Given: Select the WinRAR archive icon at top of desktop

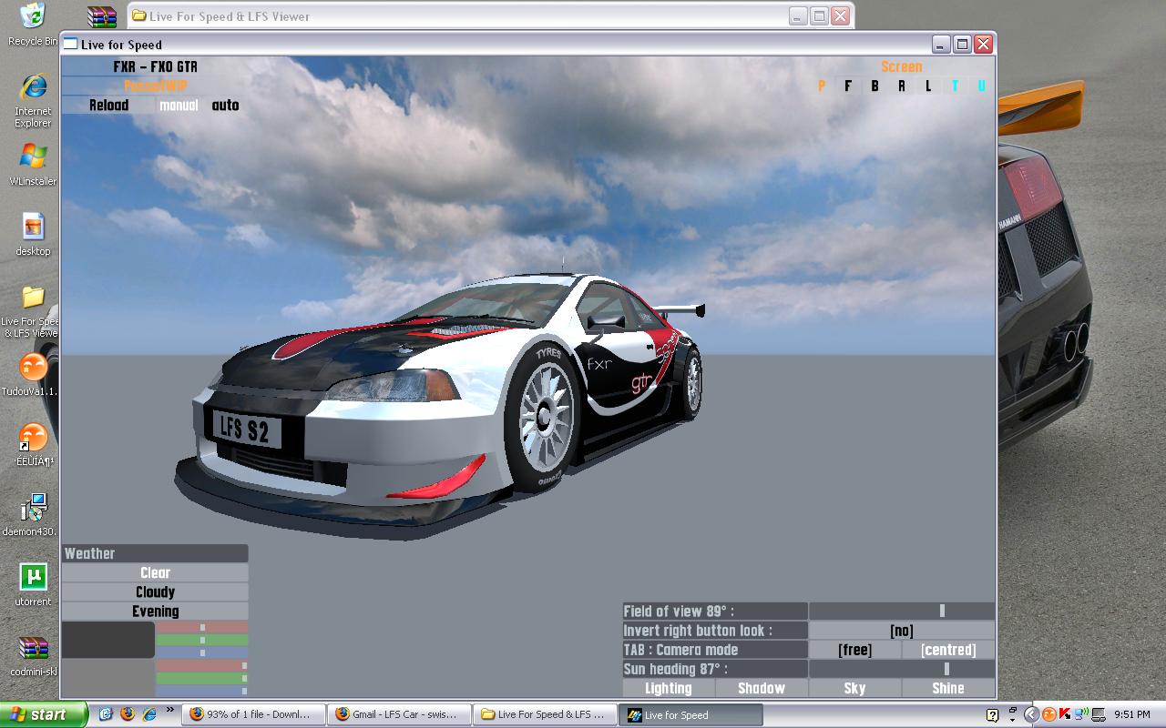Looking at the screenshot, I should pyautogui.click(x=102, y=16).
